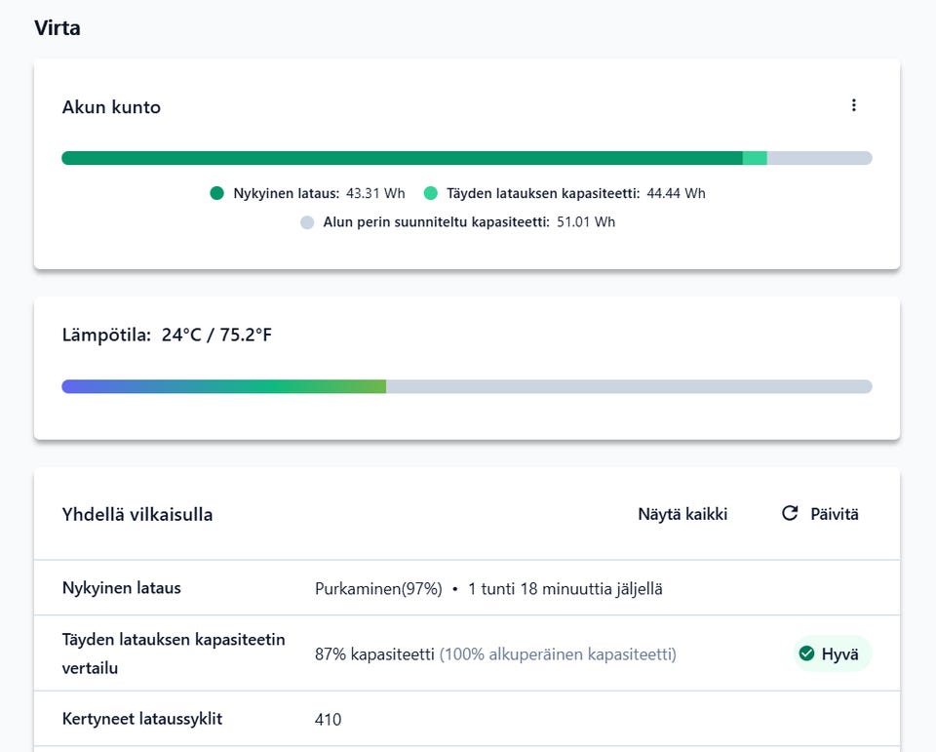The width and height of the screenshot is (936, 752).
Task: Click the Purkaminen(97%) status text
Action: point(378,589)
